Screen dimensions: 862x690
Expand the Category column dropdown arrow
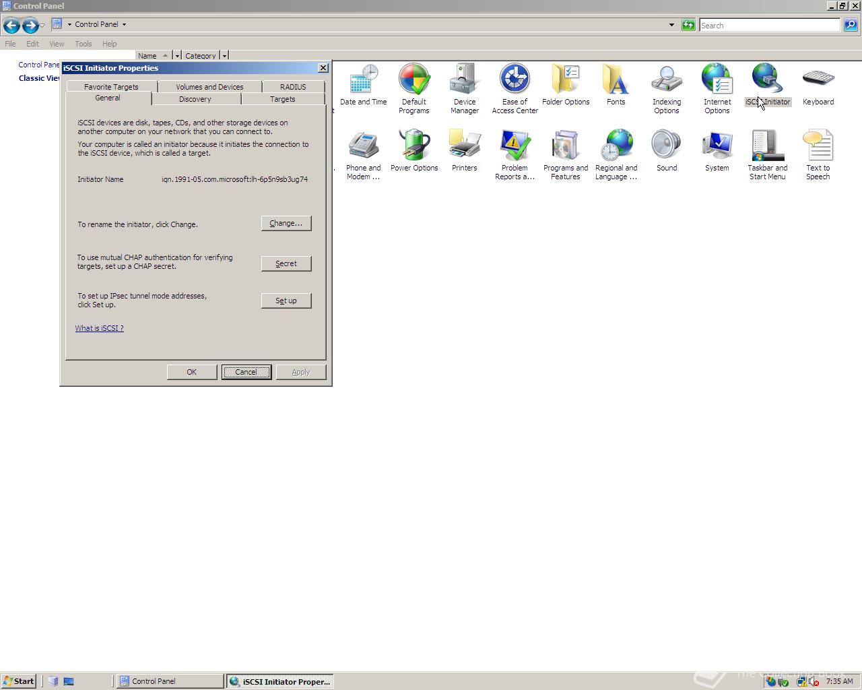tap(224, 56)
